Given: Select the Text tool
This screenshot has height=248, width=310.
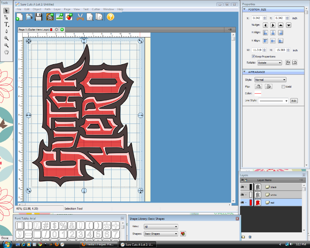Looking at the screenshot, I should click(x=6, y=24).
